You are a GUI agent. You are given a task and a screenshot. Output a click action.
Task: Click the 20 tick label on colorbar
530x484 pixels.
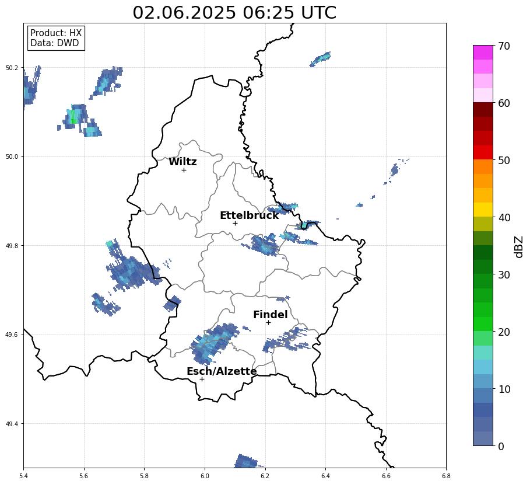click(x=504, y=332)
